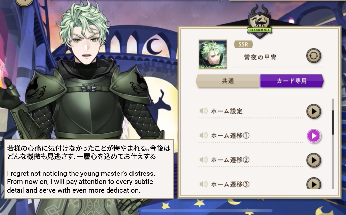Switch to the 共通 tab

pyautogui.click(x=228, y=81)
